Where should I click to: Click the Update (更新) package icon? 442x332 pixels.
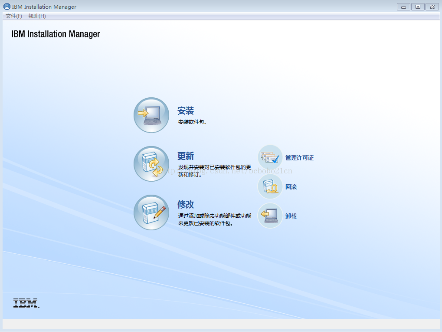pos(151,164)
